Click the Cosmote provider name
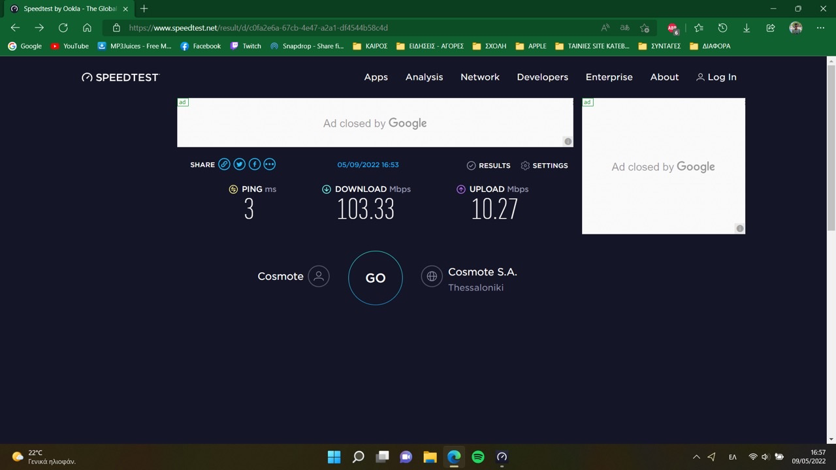The image size is (836, 470). (280, 276)
